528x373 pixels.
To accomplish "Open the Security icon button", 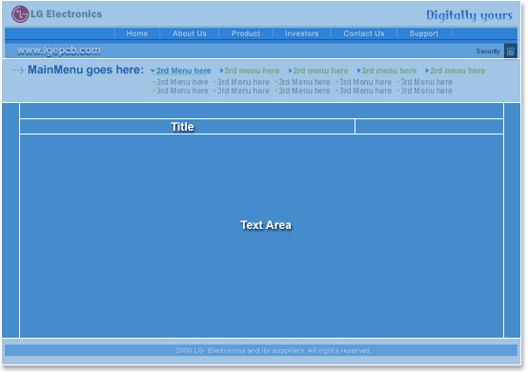I will (x=511, y=52).
